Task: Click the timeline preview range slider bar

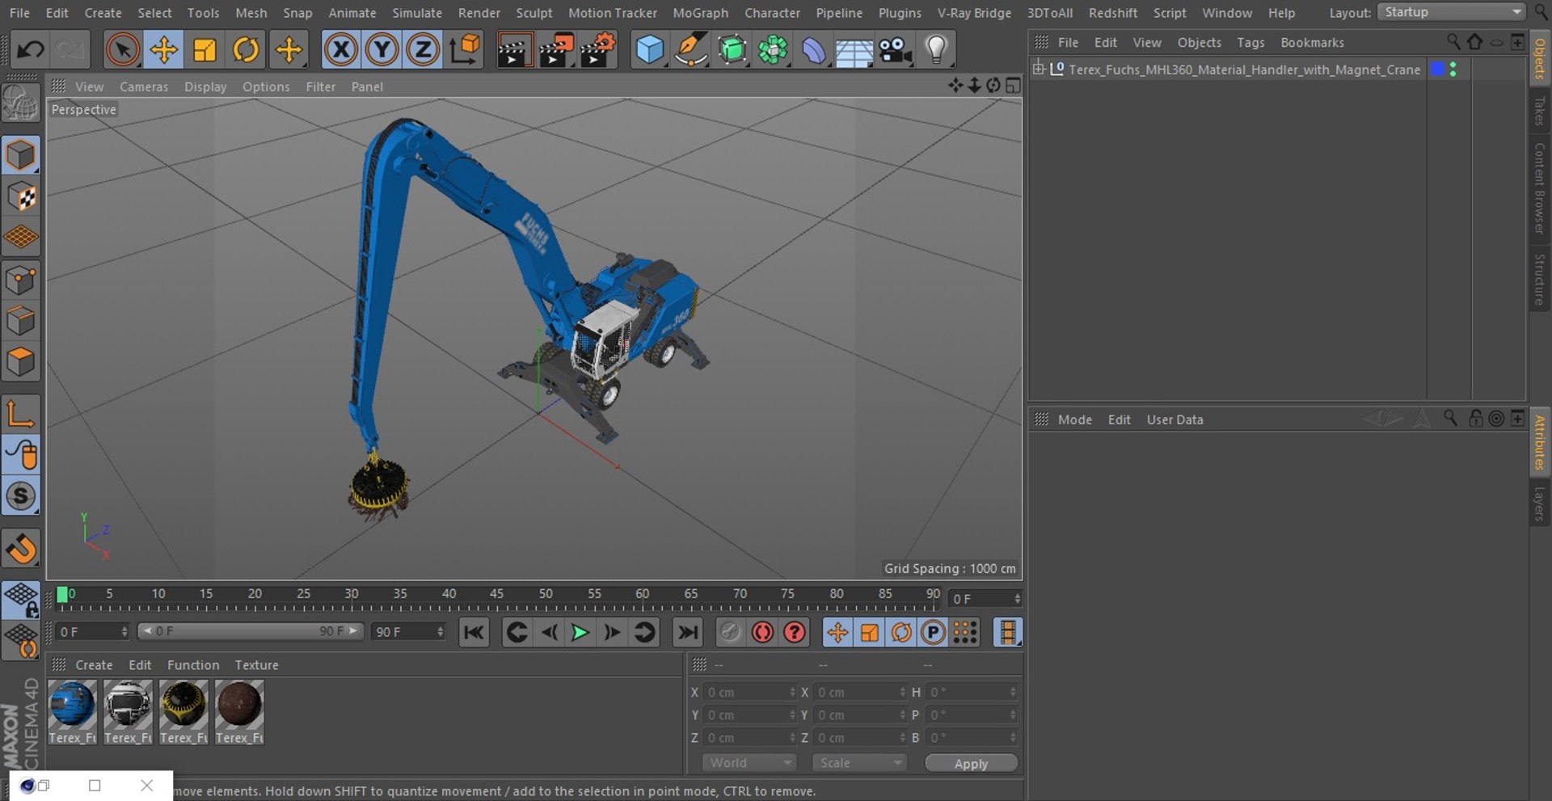Action: tap(251, 631)
